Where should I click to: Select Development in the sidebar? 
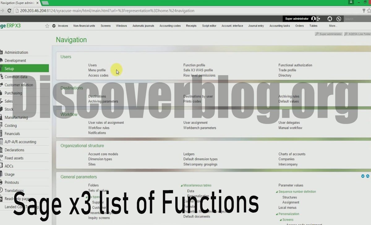[x=15, y=61]
